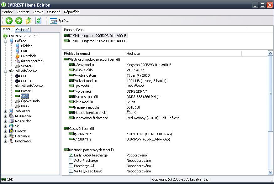274x184 pixels.
Task: Open the Soubor menu
Action: tap(8, 12)
